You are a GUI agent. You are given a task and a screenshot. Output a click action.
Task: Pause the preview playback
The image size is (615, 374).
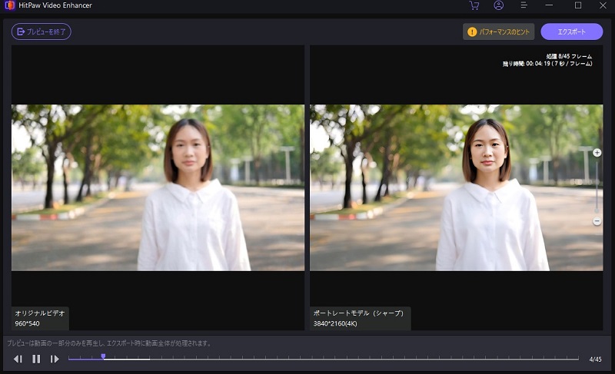36,359
